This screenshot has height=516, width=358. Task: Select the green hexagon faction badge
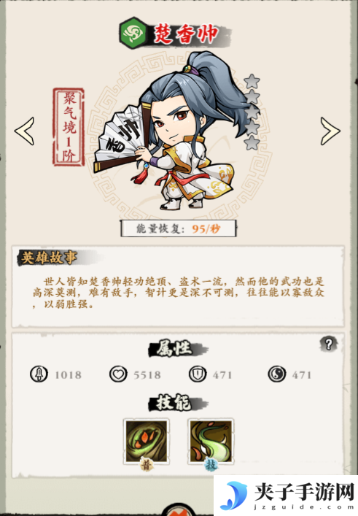[133, 34]
